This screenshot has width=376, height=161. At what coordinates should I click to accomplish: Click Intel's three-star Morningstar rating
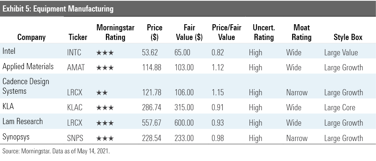pyautogui.click(x=105, y=53)
